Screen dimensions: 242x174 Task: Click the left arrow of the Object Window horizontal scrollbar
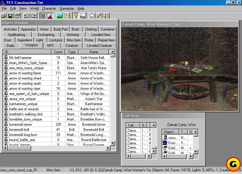[x=5, y=148]
